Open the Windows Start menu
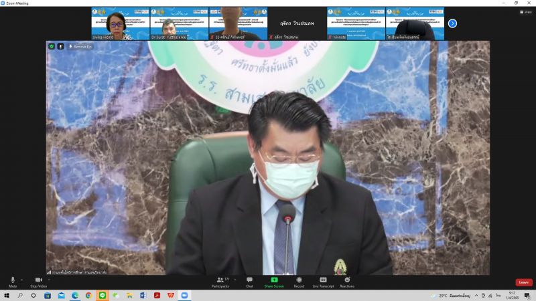The image size is (536, 301). [7, 296]
